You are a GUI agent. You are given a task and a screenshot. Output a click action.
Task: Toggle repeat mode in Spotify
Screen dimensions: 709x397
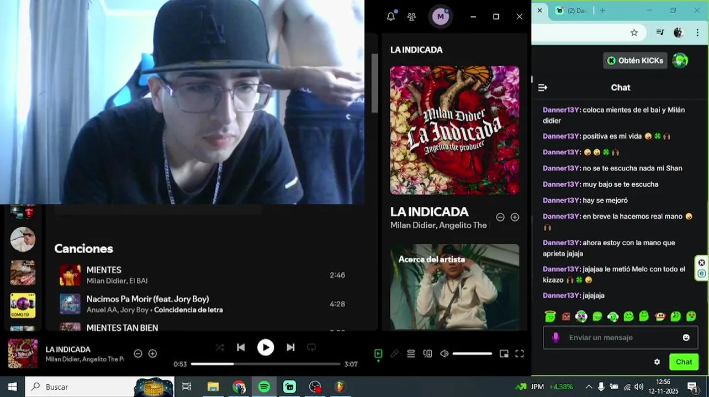(x=311, y=347)
